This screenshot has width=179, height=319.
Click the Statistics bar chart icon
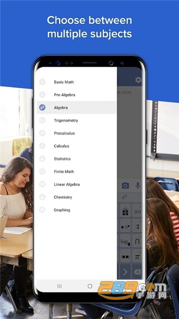point(42,159)
